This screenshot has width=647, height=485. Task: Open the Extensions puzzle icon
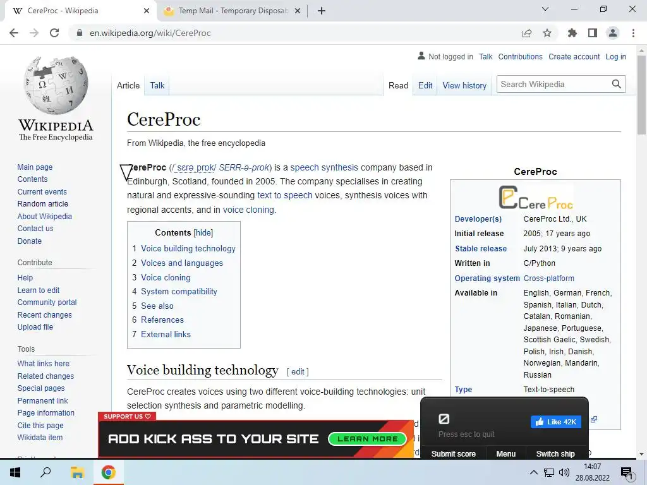(x=572, y=33)
